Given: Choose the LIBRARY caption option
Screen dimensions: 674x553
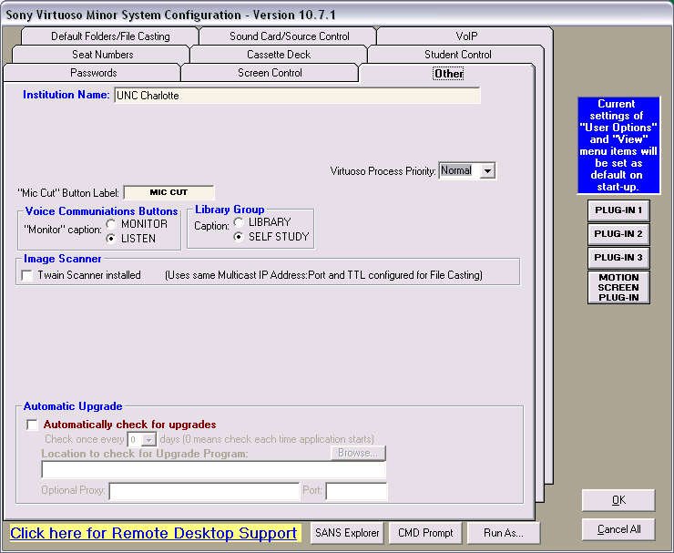Looking at the screenshot, I should pyautogui.click(x=240, y=222).
